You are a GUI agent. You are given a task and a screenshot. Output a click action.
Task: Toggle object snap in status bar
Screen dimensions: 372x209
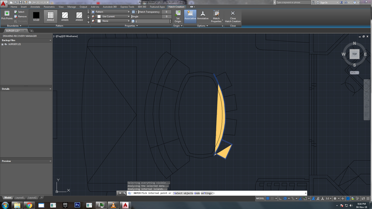tap(305, 198)
